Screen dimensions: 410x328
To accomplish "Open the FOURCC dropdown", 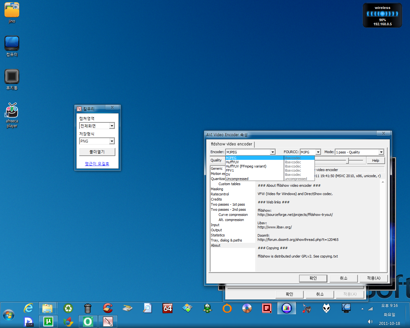I will [x=318, y=152].
